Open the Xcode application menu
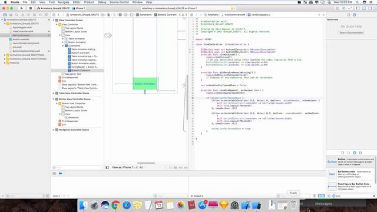The height and width of the screenshot is (212, 377). pos(15,2)
